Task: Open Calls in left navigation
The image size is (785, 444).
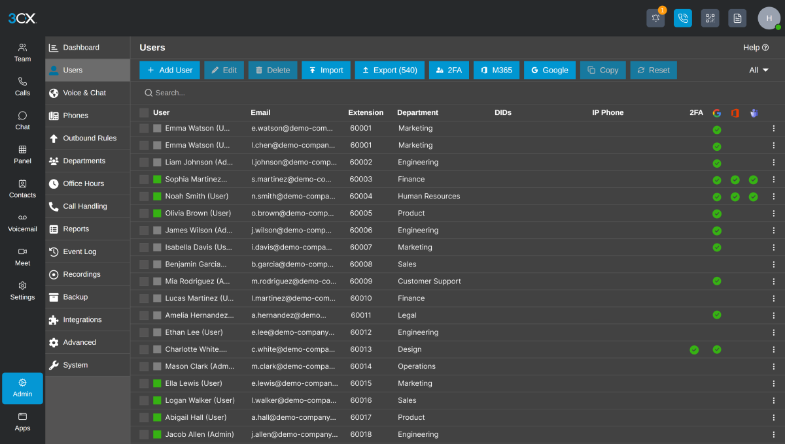Action: 22,87
